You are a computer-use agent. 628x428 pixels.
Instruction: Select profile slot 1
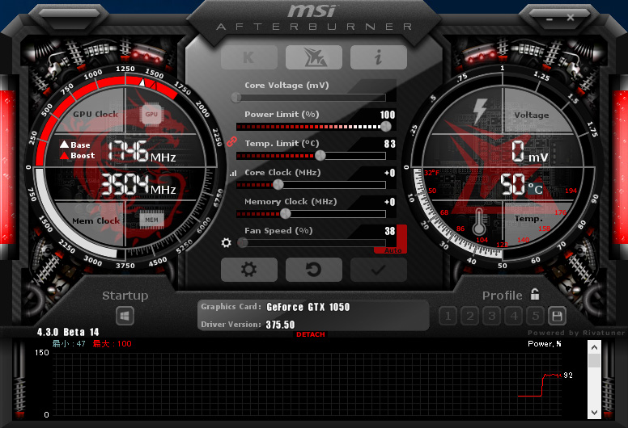click(448, 316)
